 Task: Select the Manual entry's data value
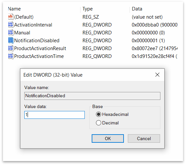(x=148, y=33)
